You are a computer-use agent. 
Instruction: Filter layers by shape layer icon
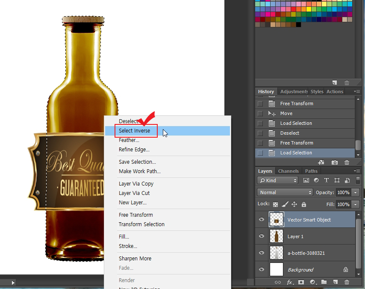coord(337,180)
